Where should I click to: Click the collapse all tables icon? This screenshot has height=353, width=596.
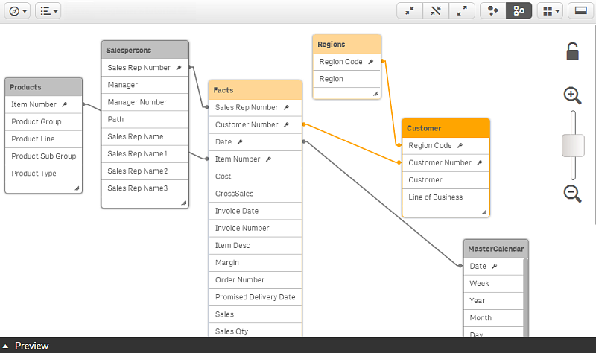click(410, 11)
